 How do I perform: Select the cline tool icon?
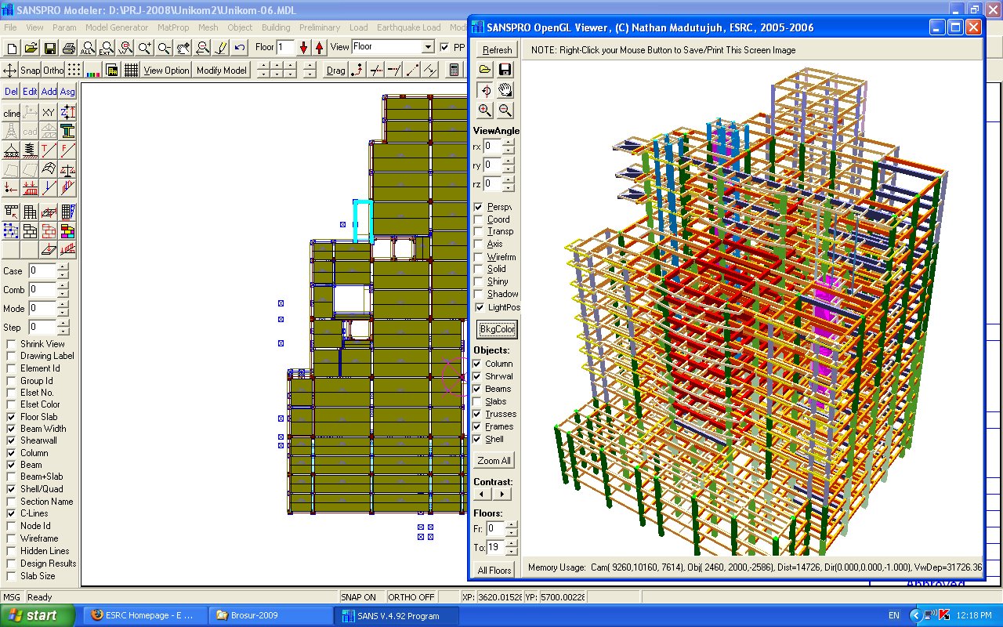point(12,113)
